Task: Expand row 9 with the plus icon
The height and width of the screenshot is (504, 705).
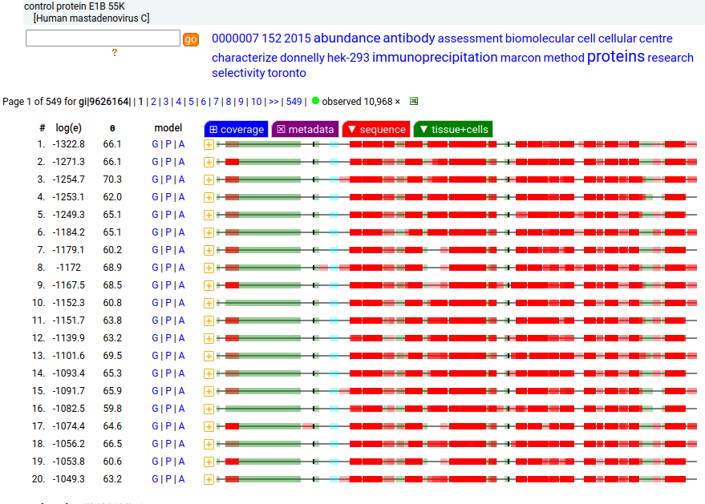Action: click(x=209, y=286)
